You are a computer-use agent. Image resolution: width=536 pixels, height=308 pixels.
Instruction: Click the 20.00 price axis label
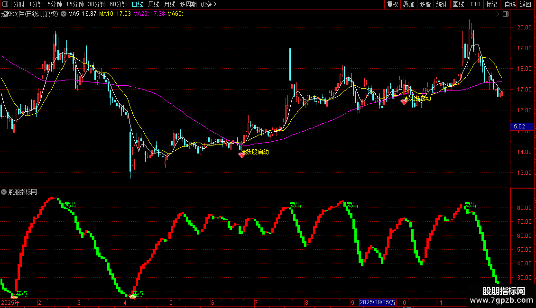(524, 27)
